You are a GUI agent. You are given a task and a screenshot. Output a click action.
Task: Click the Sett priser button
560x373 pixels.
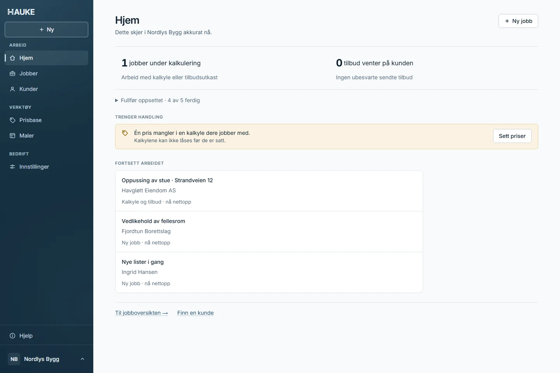[x=512, y=136]
